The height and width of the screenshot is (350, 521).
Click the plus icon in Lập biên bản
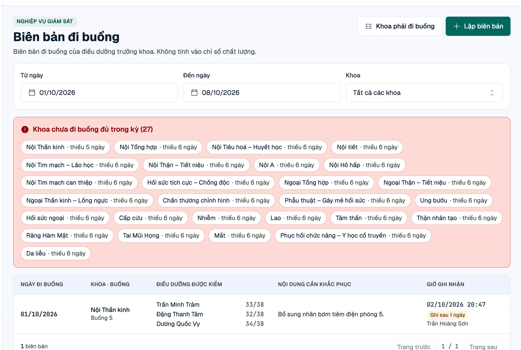point(457,26)
